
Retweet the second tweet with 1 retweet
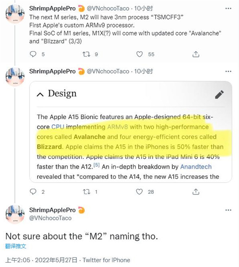click(x=86, y=192)
